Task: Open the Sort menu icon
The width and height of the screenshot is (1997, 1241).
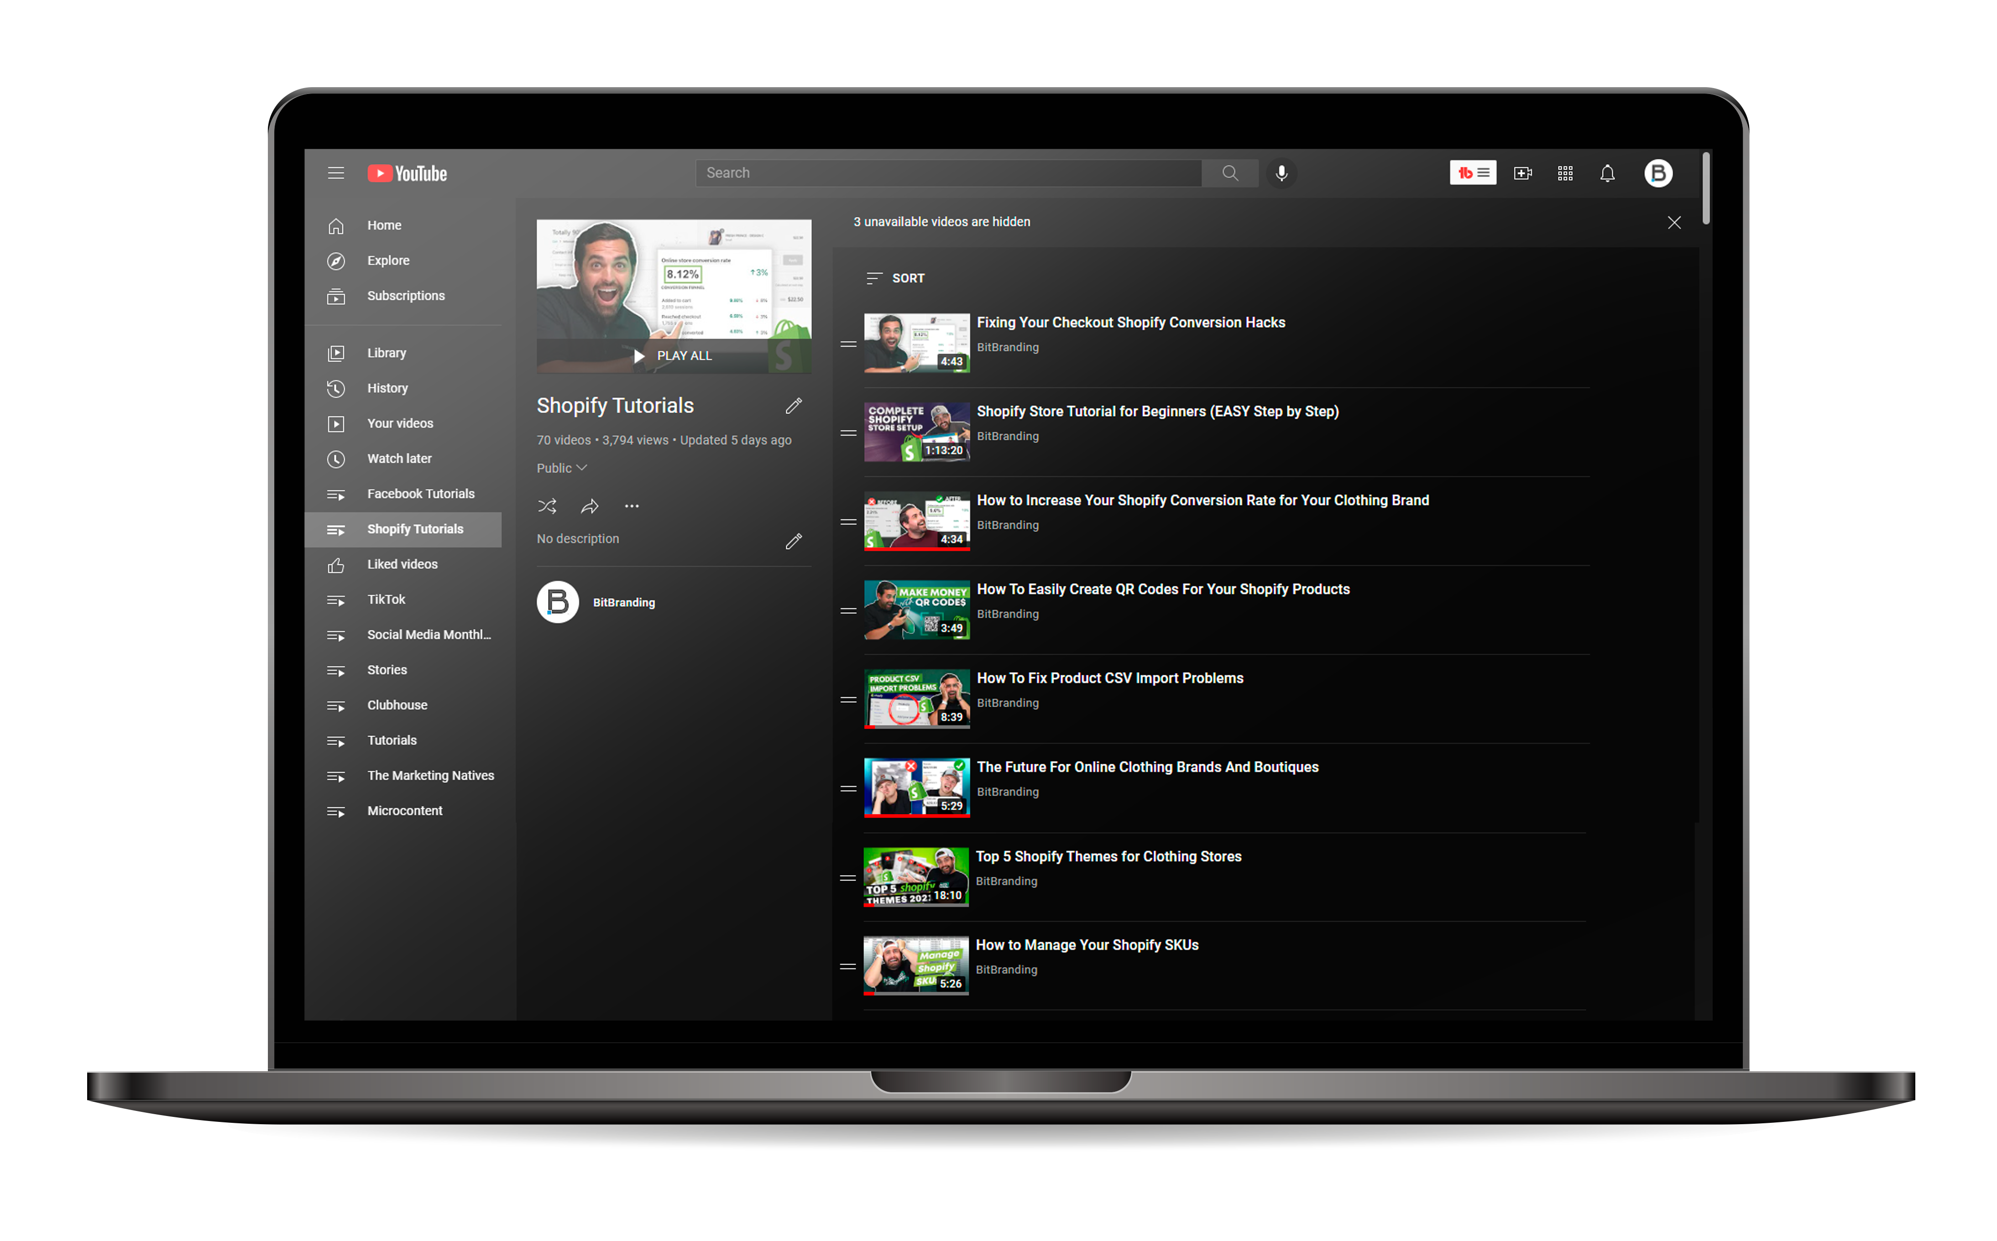Action: click(x=874, y=278)
